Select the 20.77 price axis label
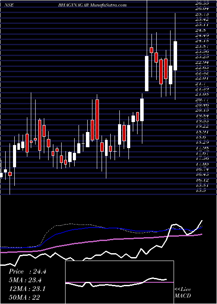This screenshot has width=217, height=304. pos(203,100)
